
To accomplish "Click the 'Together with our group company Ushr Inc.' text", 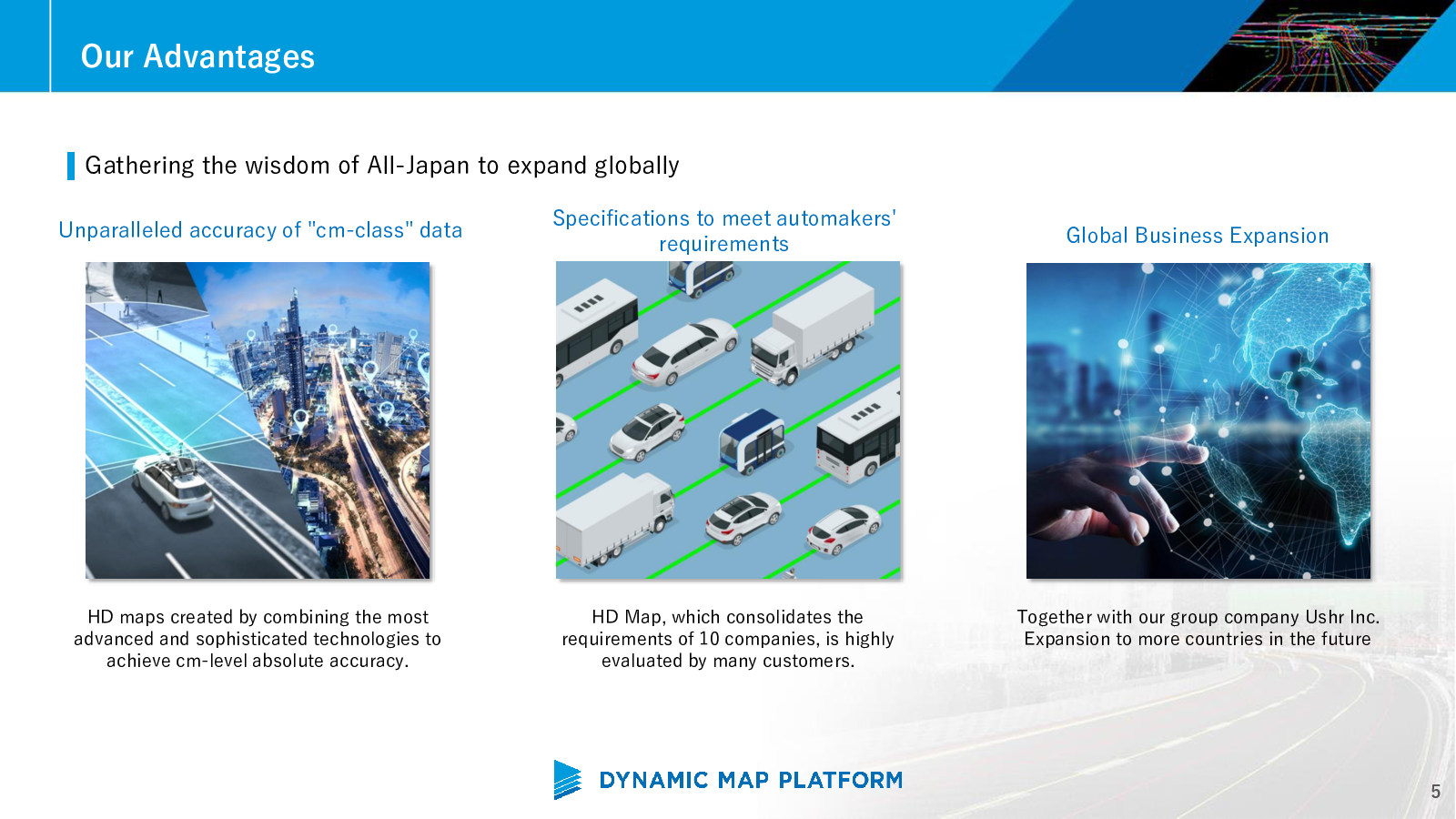I will [1198, 617].
